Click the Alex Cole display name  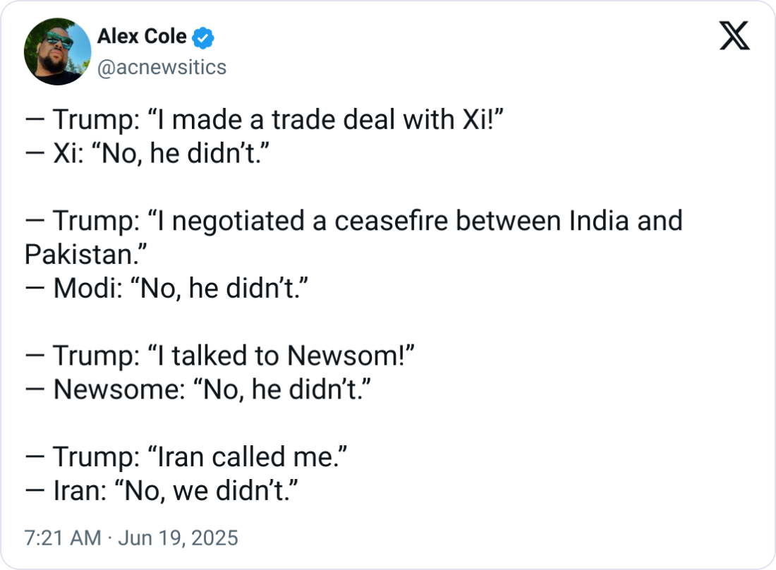[x=141, y=37]
